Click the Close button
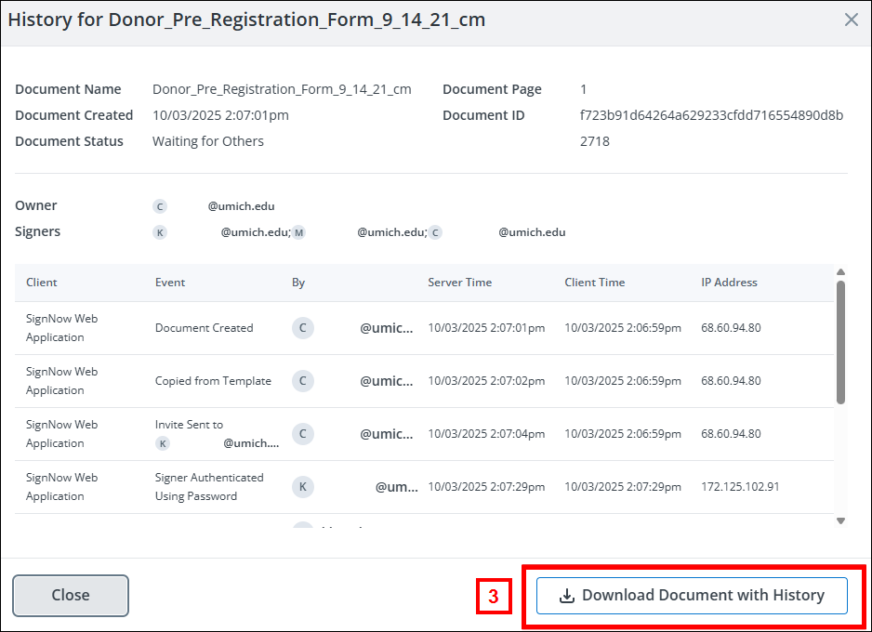The width and height of the screenshot is (872, 632). 71,596
